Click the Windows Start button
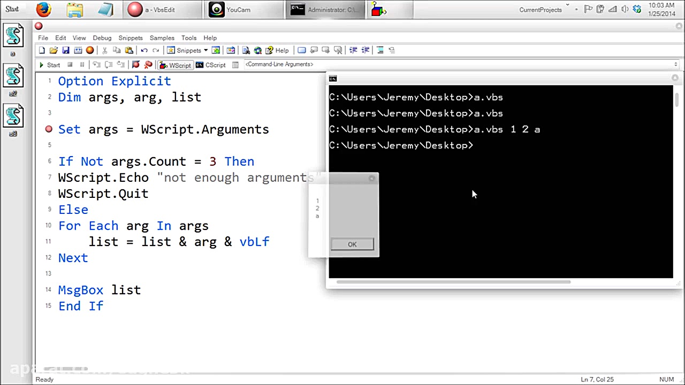Viewport: 685px width, 385px height. (x=12, y=9)
